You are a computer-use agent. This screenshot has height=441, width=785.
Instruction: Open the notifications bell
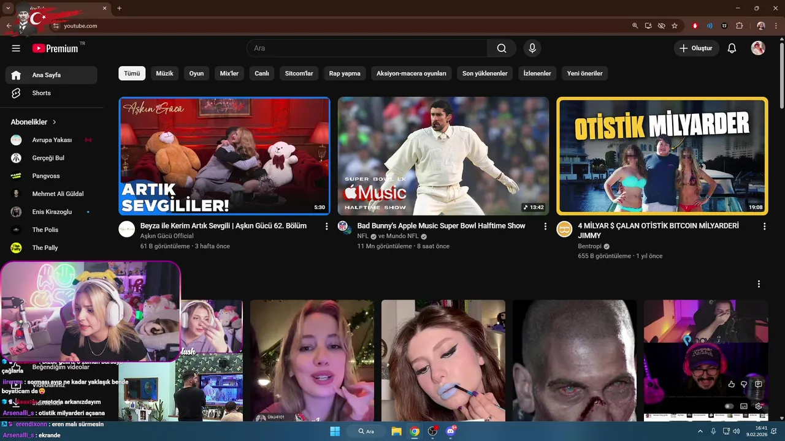click(x=732, y=48)
